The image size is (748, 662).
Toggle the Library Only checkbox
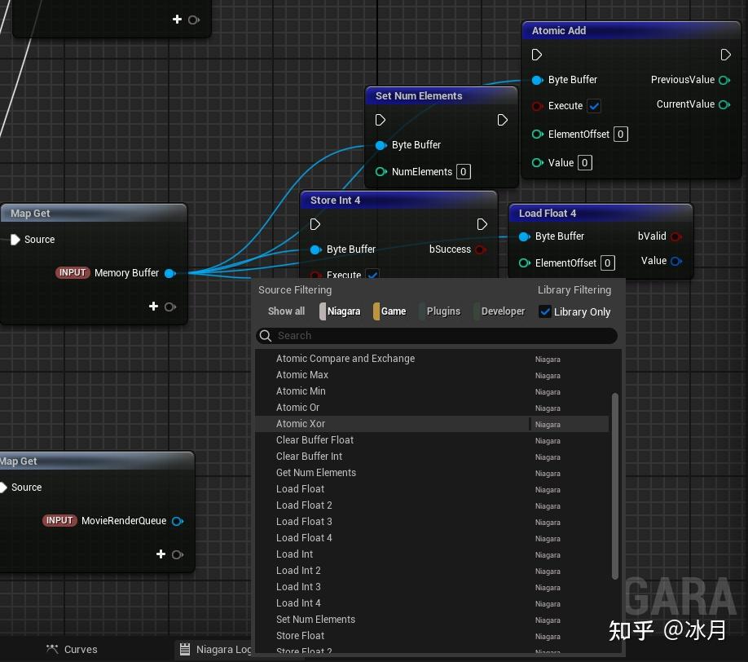point(545,311)
